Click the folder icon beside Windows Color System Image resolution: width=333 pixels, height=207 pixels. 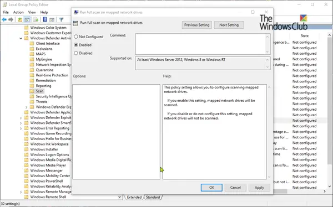pyautogui.click(x=26, y=28)
